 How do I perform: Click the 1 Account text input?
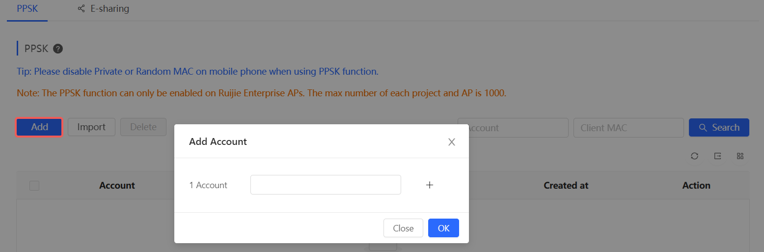[x=326, y=185]
